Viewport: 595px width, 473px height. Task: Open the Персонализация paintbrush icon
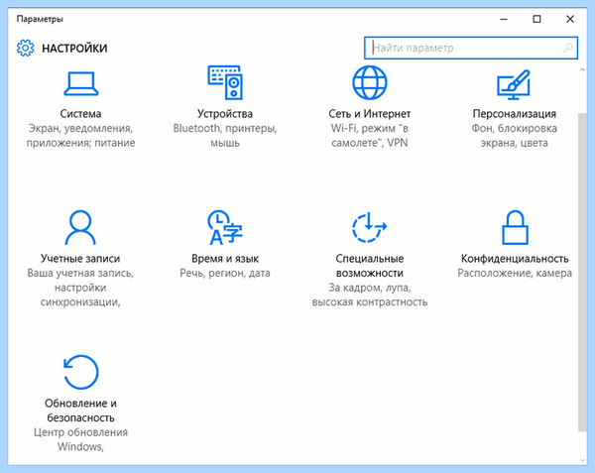[514, 84]
